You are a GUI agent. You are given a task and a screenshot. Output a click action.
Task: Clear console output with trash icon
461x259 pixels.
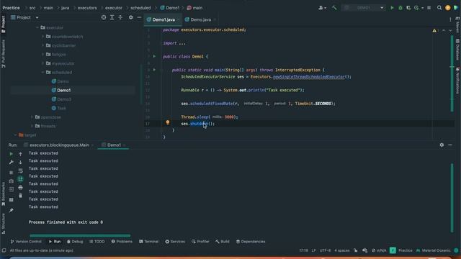(x=21, y=196)
